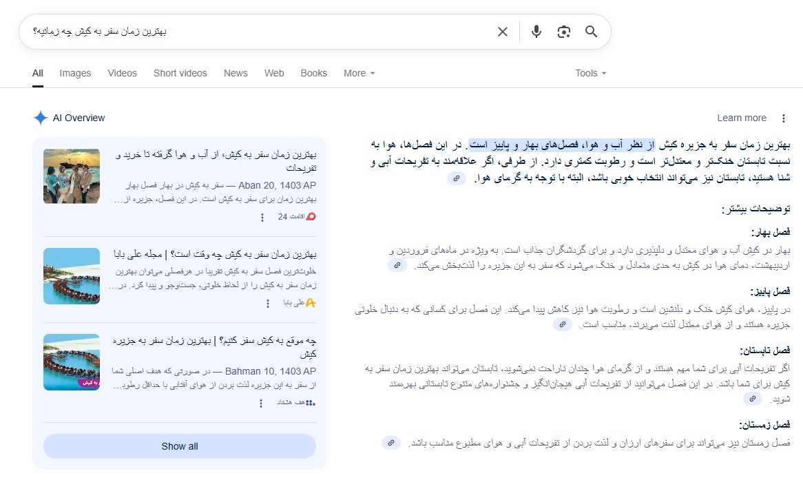803x482 pixels.
Task: Open the علی بابا resort aerial thumbnail
Action: (72, 276)
